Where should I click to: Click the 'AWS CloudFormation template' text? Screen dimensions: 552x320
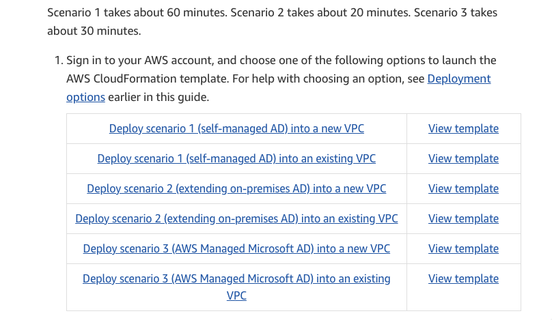(x=147, y=78)
